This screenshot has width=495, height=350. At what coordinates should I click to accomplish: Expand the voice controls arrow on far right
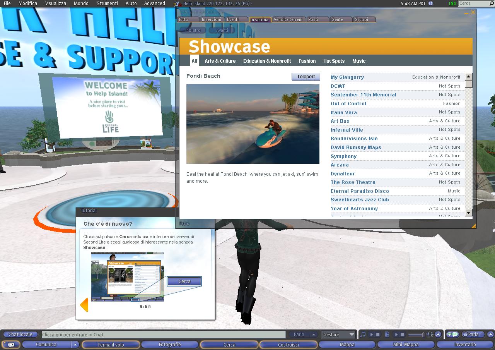(x=490, y=335)
